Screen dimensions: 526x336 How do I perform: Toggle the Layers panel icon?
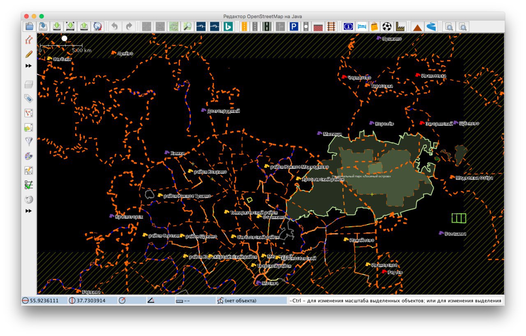coord(29,85)
